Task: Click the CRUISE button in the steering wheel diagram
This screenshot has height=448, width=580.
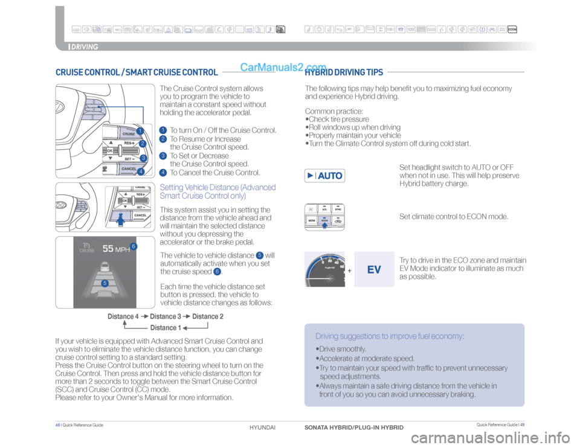Action: click(x=129, y=133)
